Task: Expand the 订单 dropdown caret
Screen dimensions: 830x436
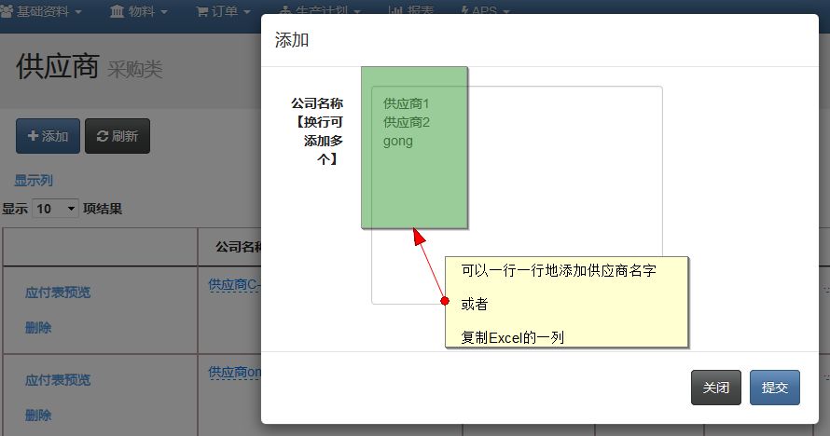Action: [246, 12]
